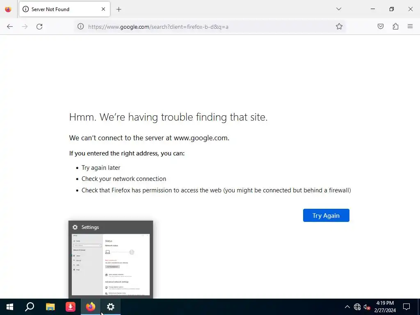Click the heading 'Hmm. We're having trouble'
Viewport: 420px width, 315px height.
168,117
